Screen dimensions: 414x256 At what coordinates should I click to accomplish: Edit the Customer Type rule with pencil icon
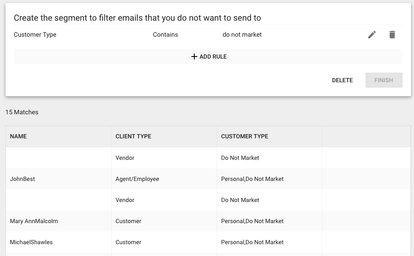(372, 35)
